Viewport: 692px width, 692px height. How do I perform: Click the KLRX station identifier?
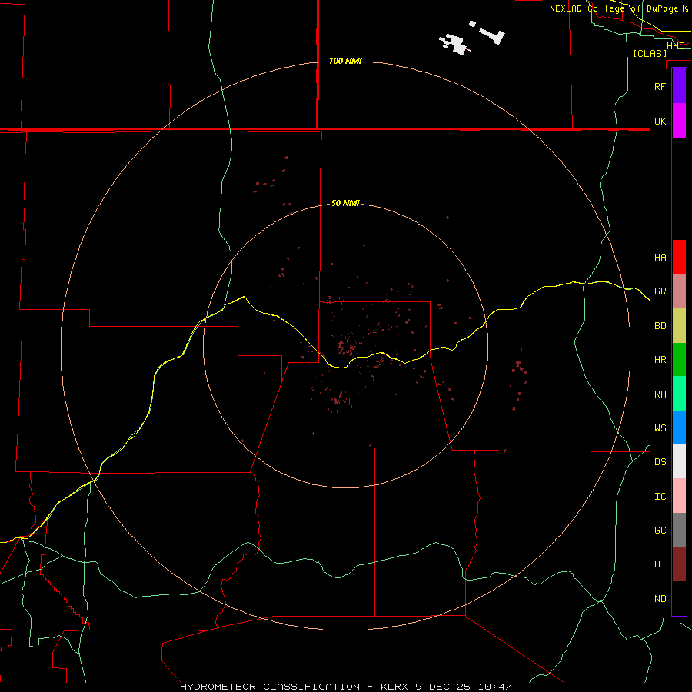[x=395, y=687]
